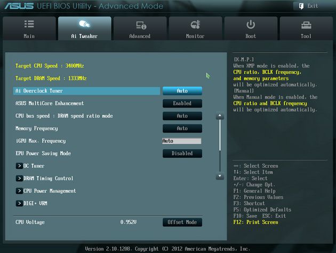Click the version copyright footer text
Screen dimensions: 336x253
pyautogui.click(x=167, y=249)
